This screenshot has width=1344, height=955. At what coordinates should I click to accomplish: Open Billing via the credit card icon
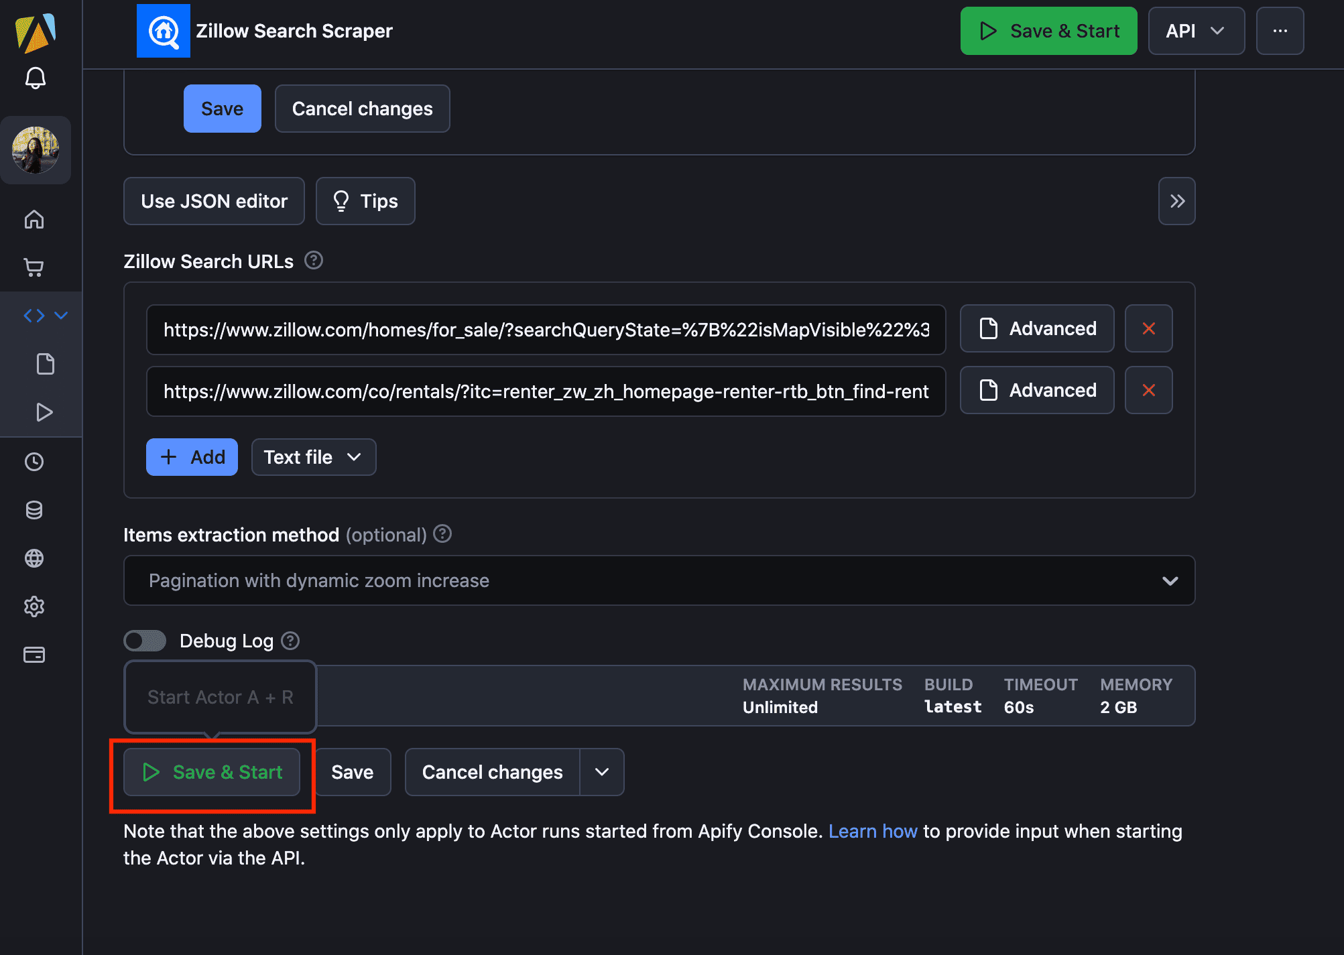tap(34, 655)
